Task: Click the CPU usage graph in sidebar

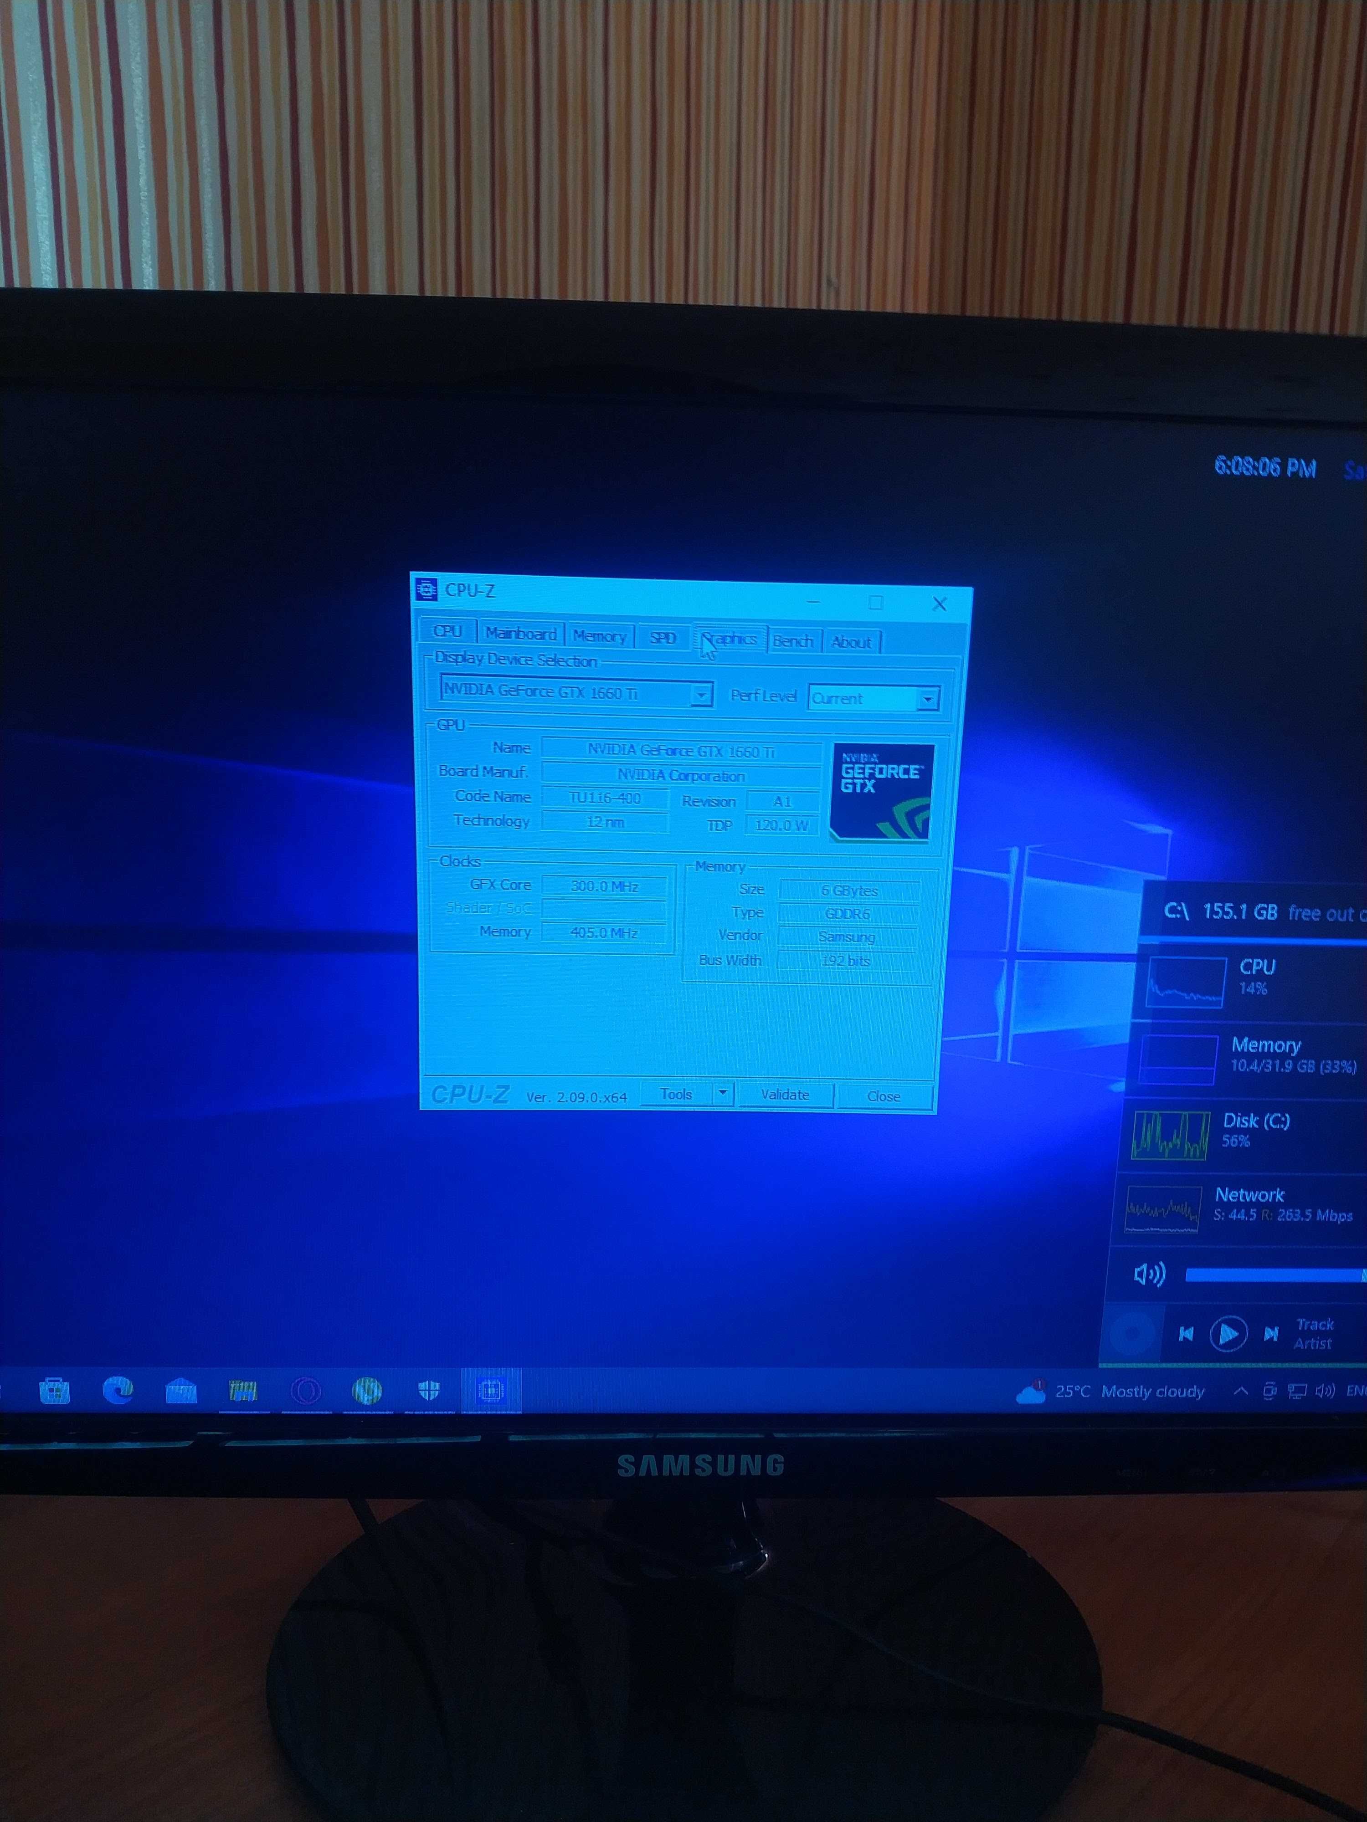Action: (1186, 982)
